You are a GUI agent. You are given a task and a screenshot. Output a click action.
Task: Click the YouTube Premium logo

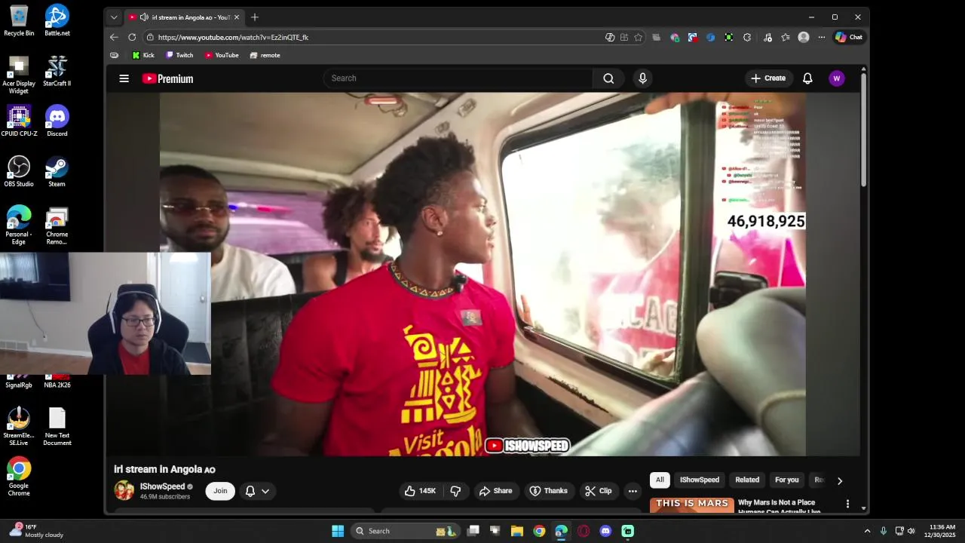pyautogui.click(x=167, y=78)
